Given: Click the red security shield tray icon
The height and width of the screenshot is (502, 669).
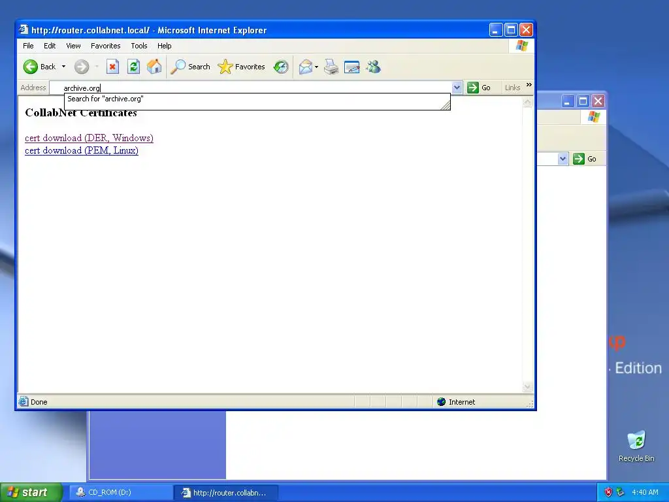Looking at the screenshot, I should (x=608, y=492).
